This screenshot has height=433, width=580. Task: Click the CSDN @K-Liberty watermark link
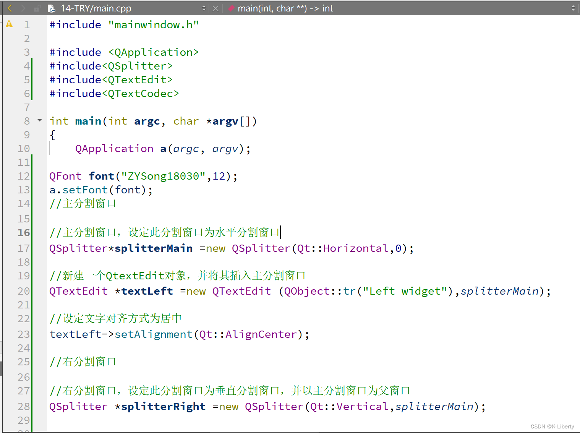point(552,426)
